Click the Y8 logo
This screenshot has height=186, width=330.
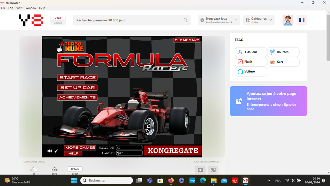[31, 20]
